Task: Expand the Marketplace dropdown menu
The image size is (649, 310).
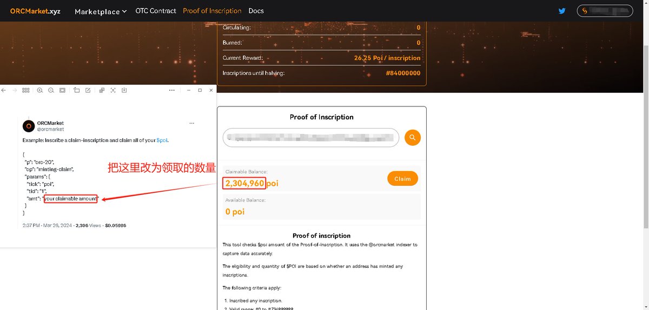Action: pos(101,11)
